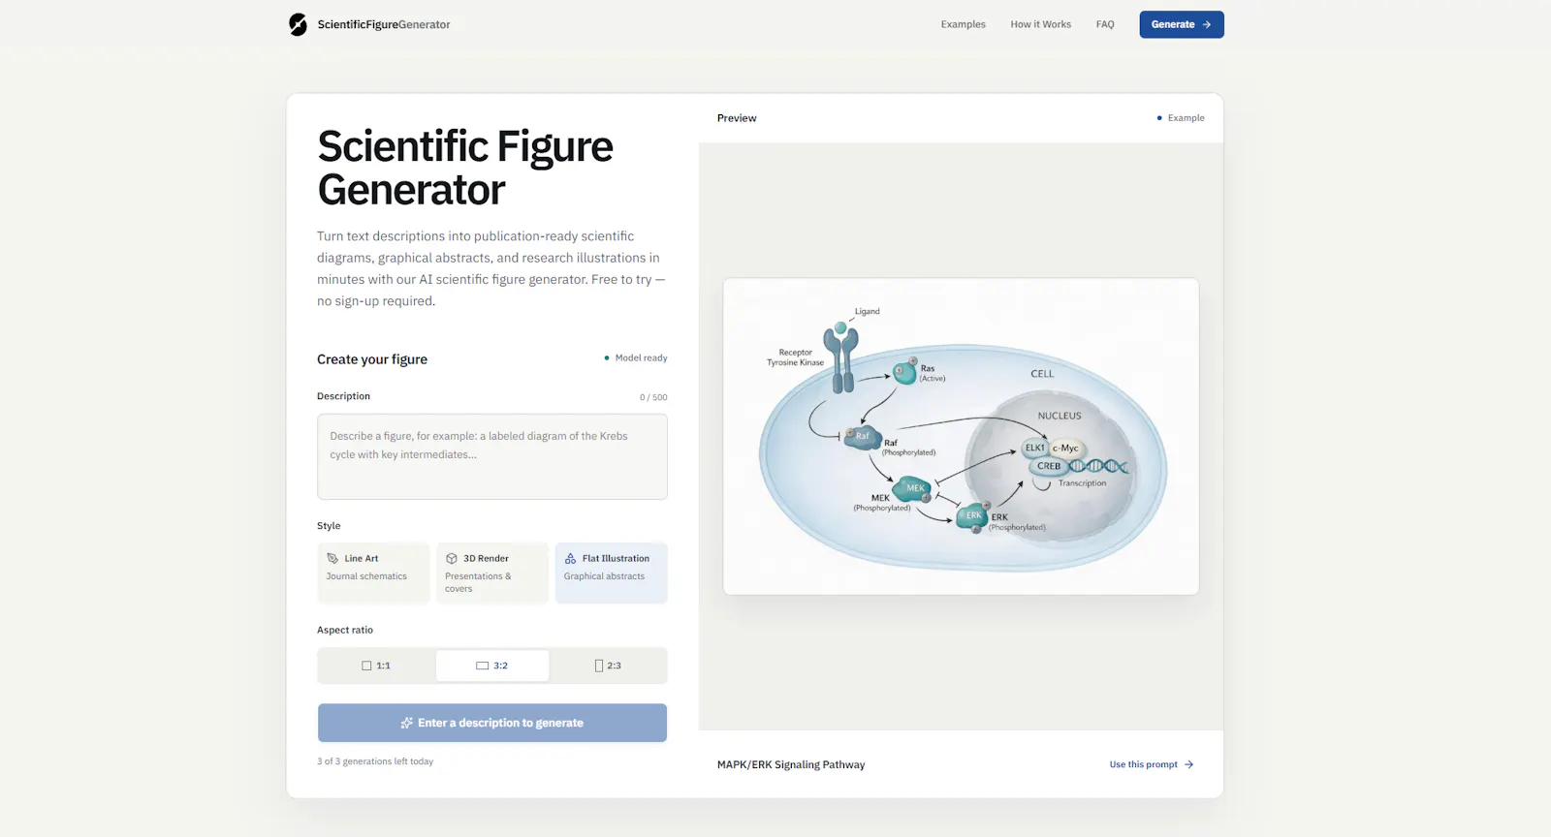Click the 'Aspect ratio' label
This screenshot has width=1551, height=837.
point(345,630)
